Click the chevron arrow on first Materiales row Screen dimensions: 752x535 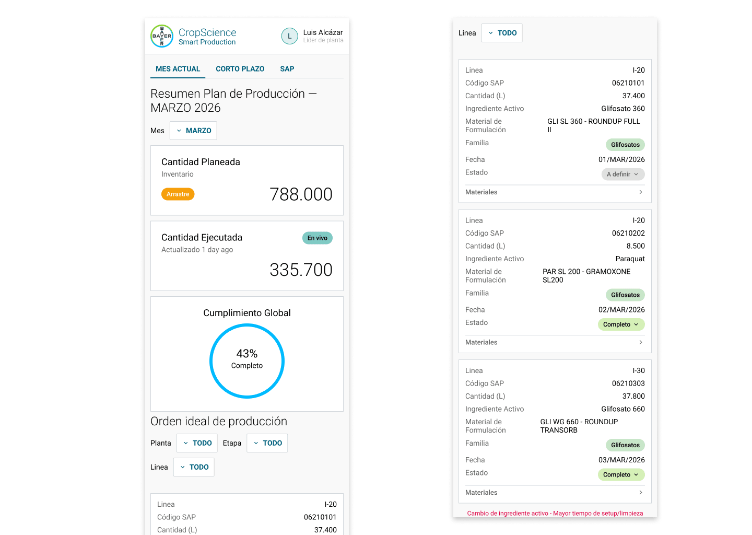click(641, 192)
